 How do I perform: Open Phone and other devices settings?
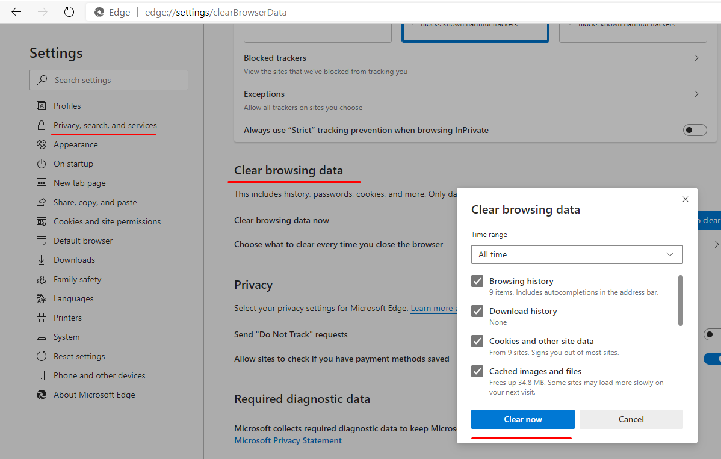click(x=99, y=375)
